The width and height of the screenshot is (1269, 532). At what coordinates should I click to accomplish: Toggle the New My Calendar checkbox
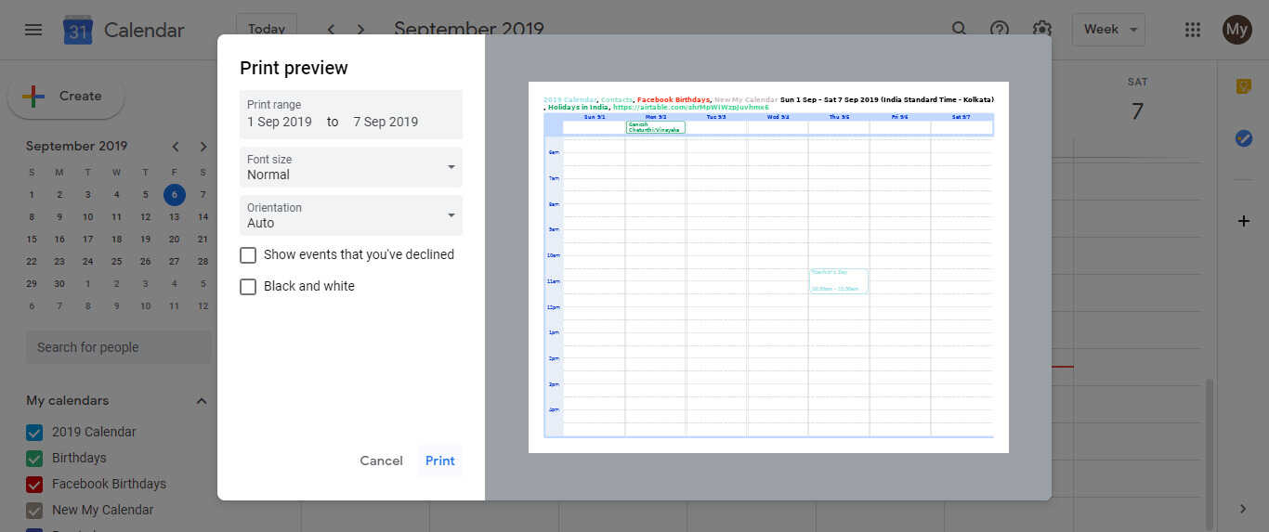(x=34, y=510)
